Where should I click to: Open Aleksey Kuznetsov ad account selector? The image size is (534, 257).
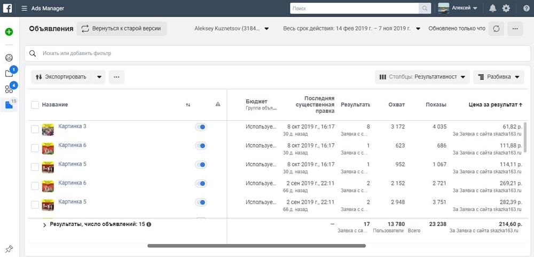click(x=232, y=29)
